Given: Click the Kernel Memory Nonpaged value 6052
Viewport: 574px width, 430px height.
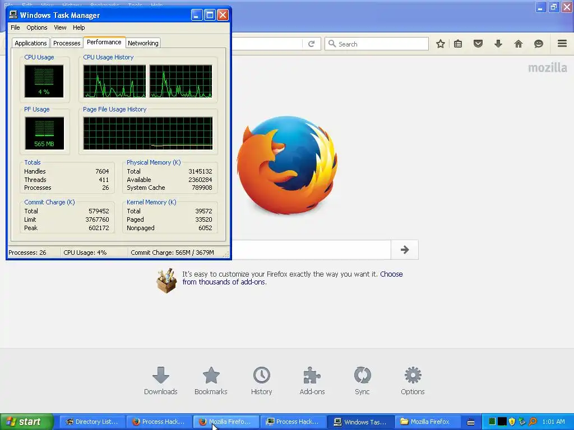Looking at the screenshot, I should click(205, 228).
